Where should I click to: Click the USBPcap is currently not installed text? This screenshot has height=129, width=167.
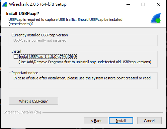40,40
